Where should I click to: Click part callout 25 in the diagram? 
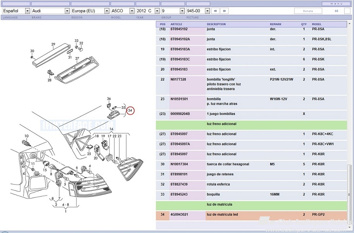pyautogui.click(x=89, y=154)
